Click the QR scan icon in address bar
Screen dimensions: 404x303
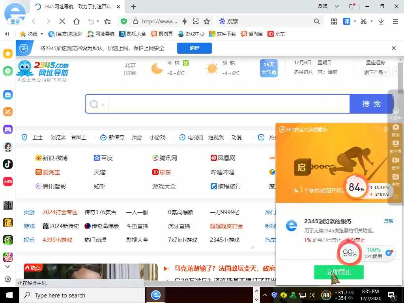pos(196,21)
